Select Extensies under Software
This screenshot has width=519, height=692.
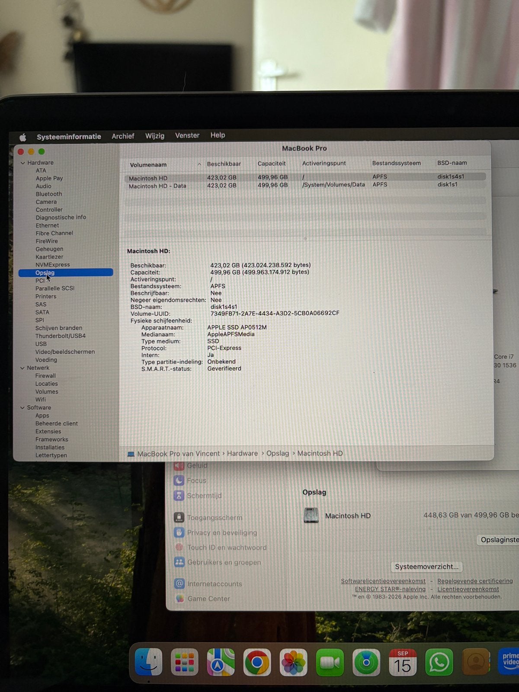48,432
